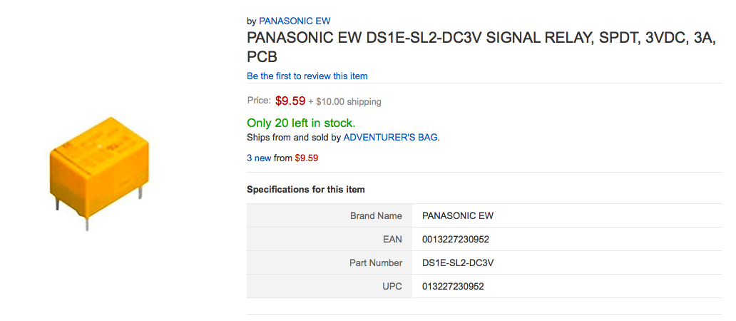Click the '+ $10.00 shipping' text
This screenshot has height=321, width=736.
point(344,101)
